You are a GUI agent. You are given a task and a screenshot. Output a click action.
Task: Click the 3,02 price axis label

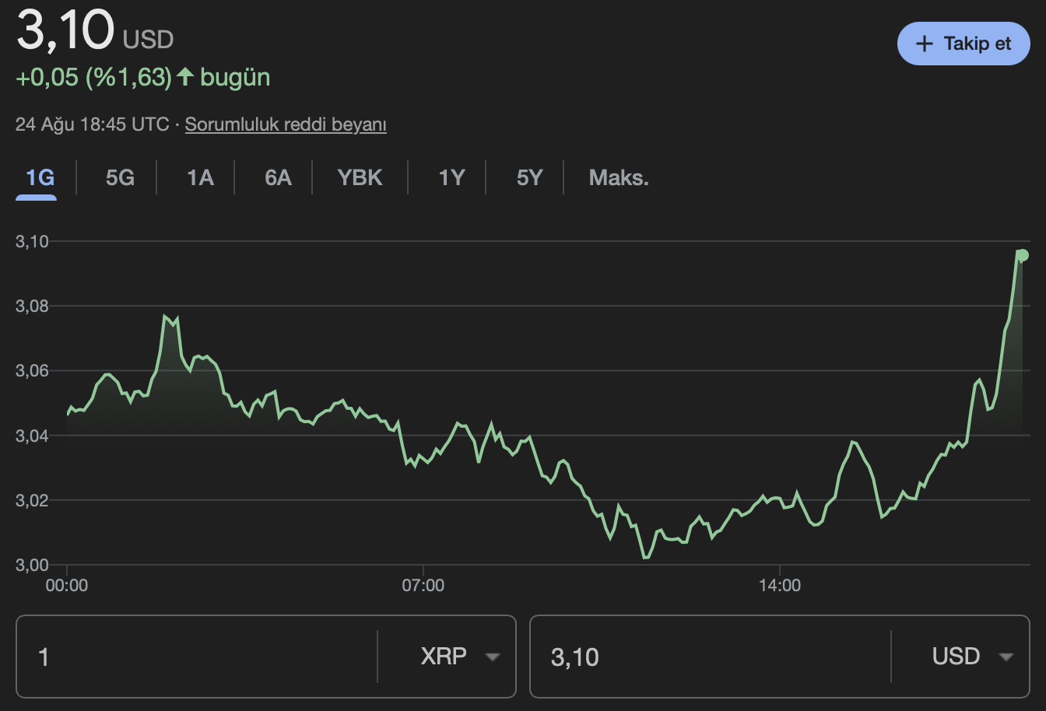32,500
